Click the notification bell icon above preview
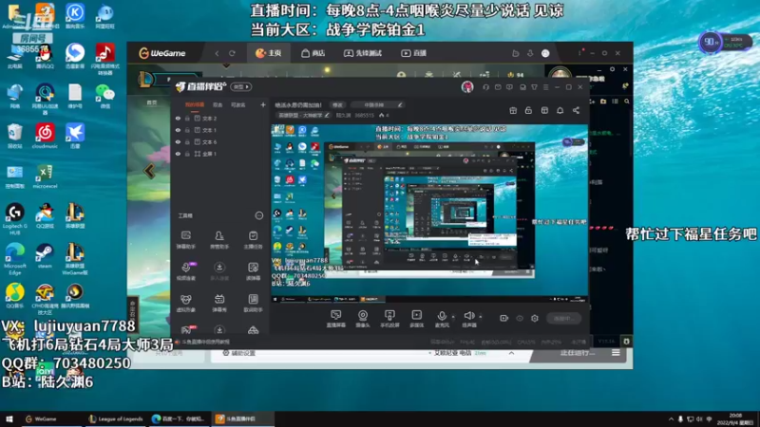 560,110
